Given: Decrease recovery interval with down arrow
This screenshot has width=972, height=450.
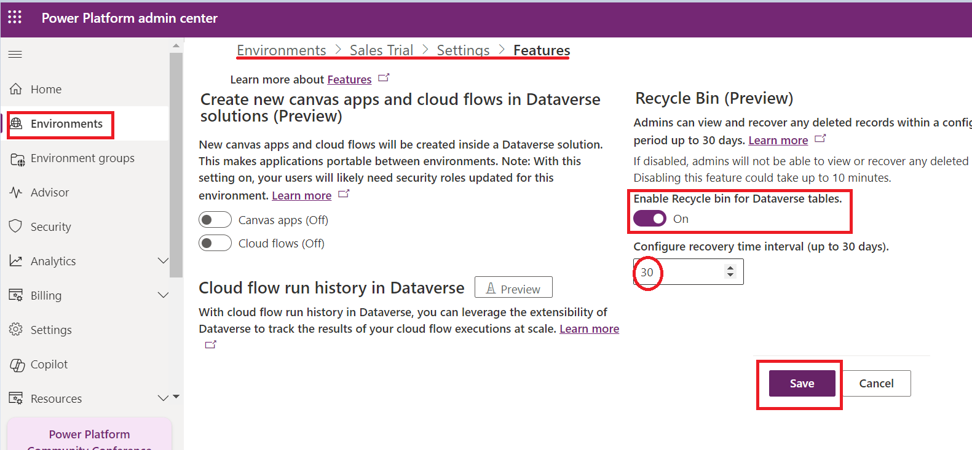Looking at the screenshot, I should click(730, 275).
